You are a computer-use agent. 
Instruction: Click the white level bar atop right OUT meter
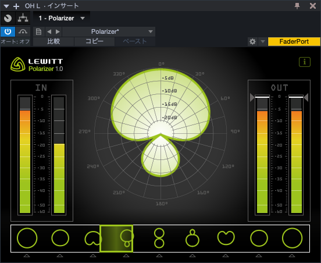tap(296, 97)
